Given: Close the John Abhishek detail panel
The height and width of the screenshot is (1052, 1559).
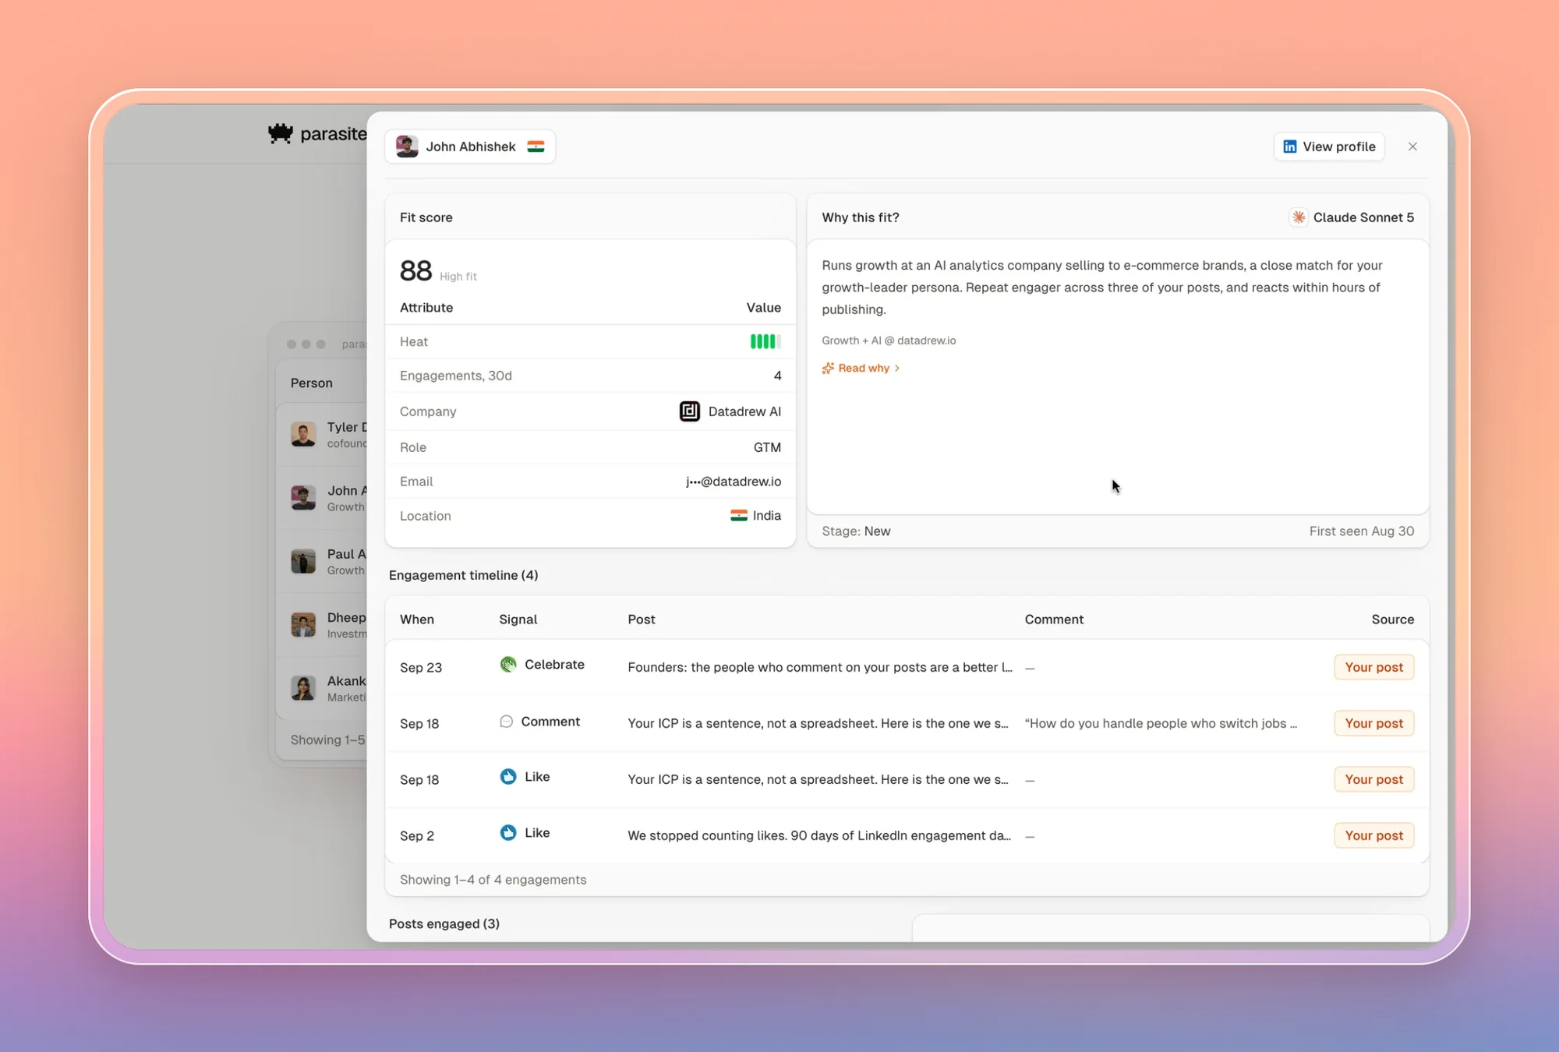Looking at the screenshot, I should click(x=1412, y=147).
